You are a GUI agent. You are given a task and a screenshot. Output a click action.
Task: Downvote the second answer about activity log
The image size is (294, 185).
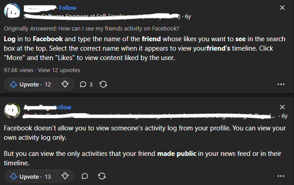[x=65, y=176]
